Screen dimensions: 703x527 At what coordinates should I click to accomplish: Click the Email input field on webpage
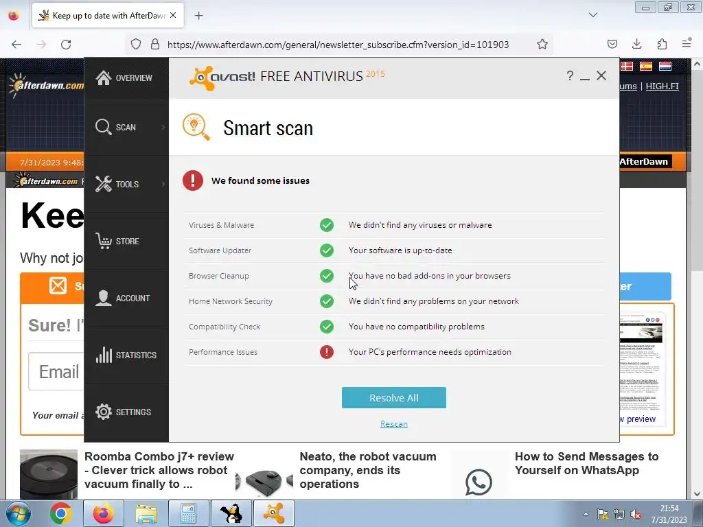pyautogui.click(x=56, y=371)
